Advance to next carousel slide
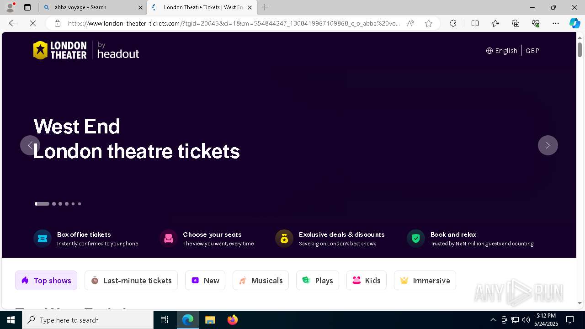 (548, 145)
